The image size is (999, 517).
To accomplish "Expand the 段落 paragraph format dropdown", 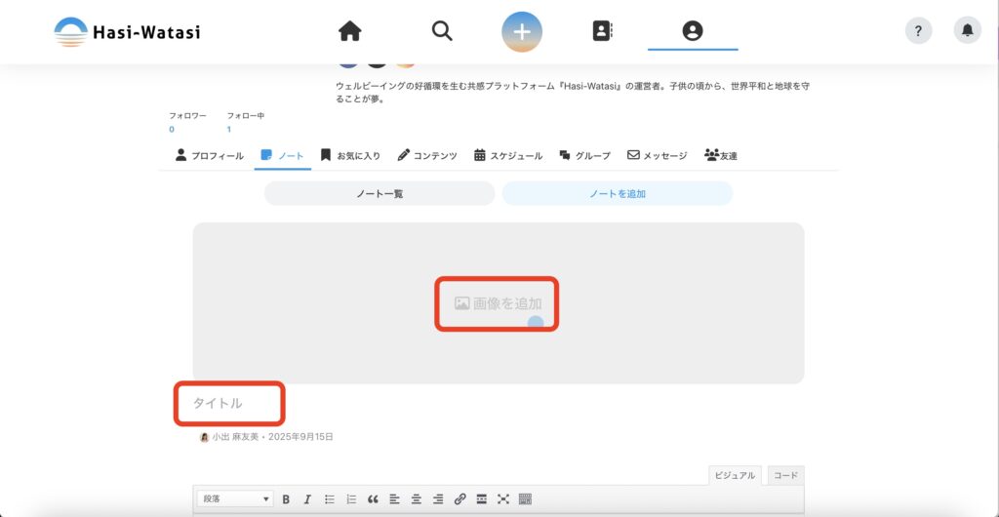I will click(236, 499).
